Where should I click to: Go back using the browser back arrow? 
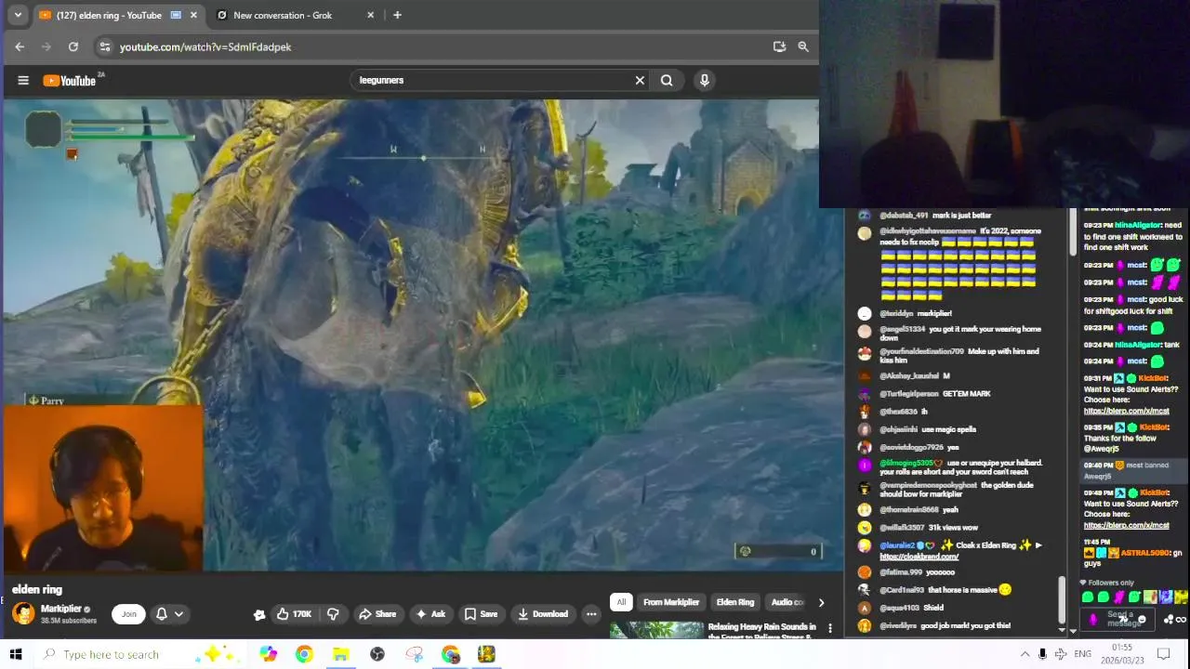click(20, 46)
